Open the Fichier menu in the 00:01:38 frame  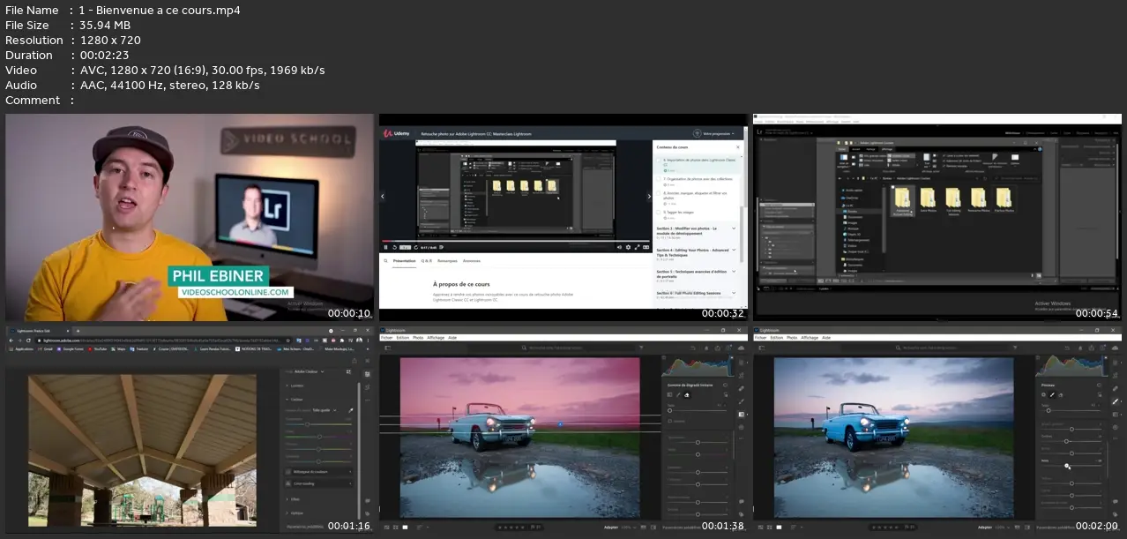tap(386, 337)
